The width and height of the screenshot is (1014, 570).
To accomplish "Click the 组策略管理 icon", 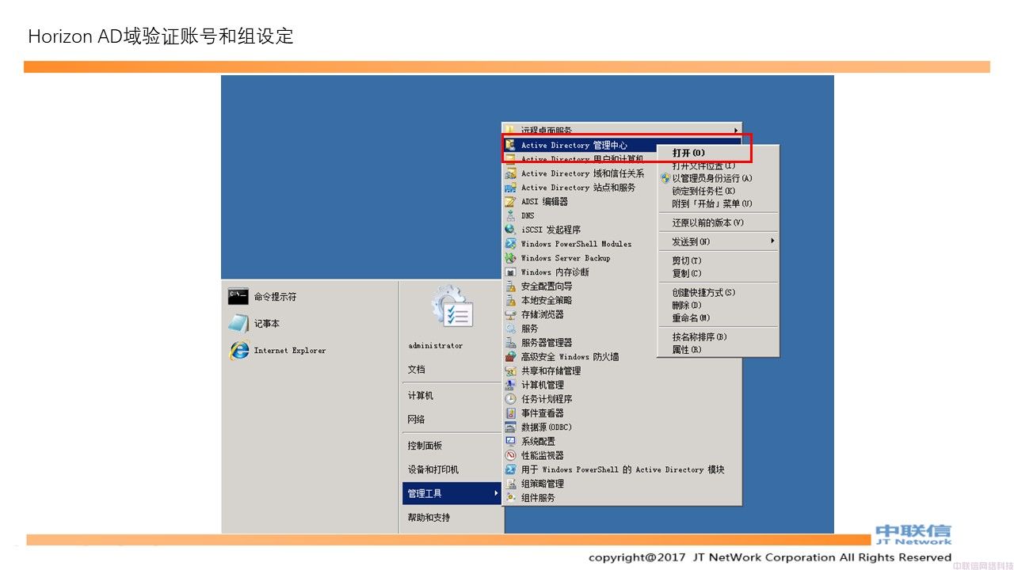I will pyautogui.click(x=511, y=484).
